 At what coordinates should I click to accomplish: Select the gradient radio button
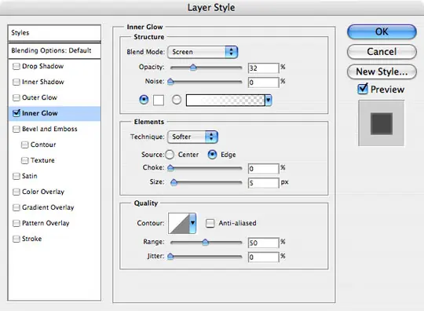coord(177,100)
